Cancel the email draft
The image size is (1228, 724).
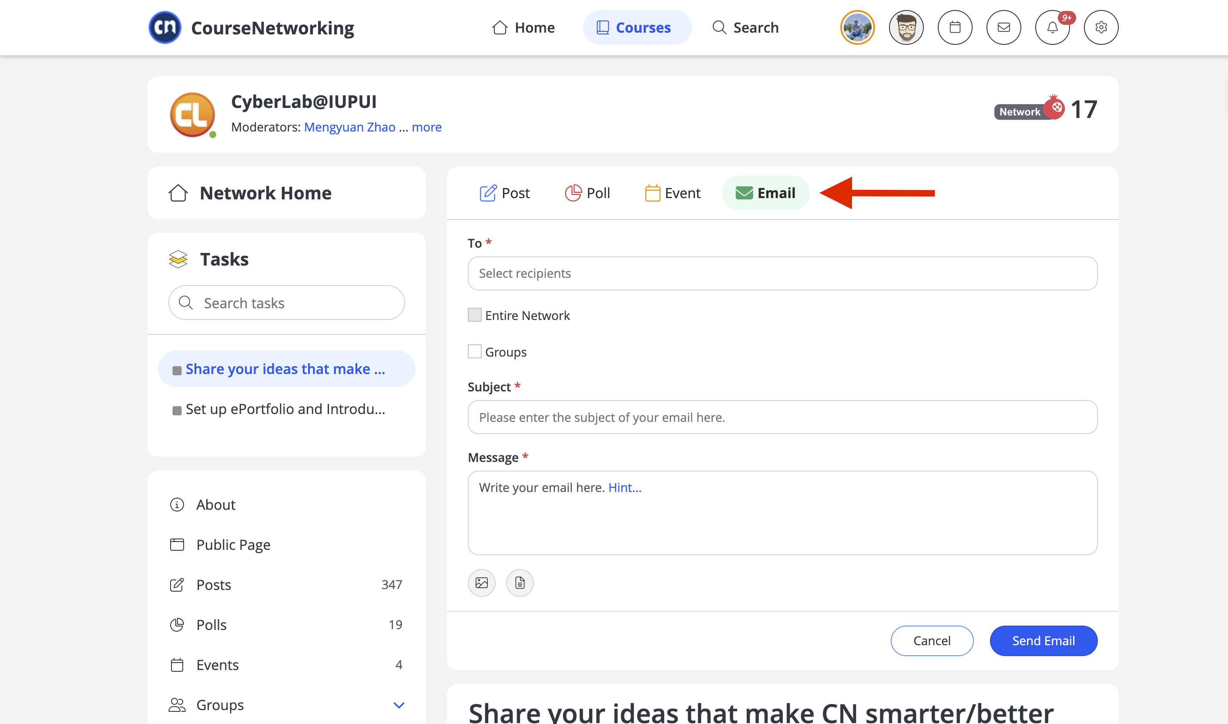[932, 640]
